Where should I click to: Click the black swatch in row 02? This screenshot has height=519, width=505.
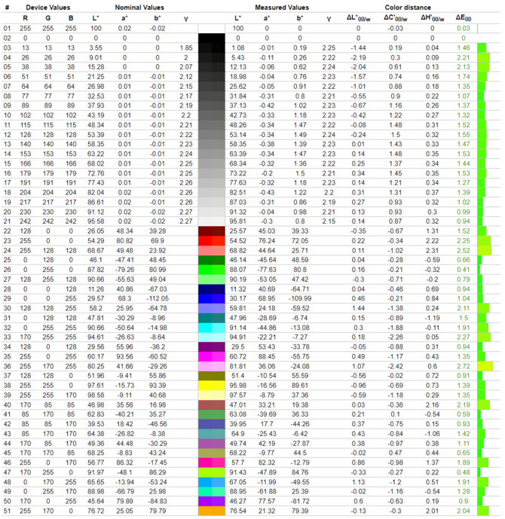tap(212, 38)
